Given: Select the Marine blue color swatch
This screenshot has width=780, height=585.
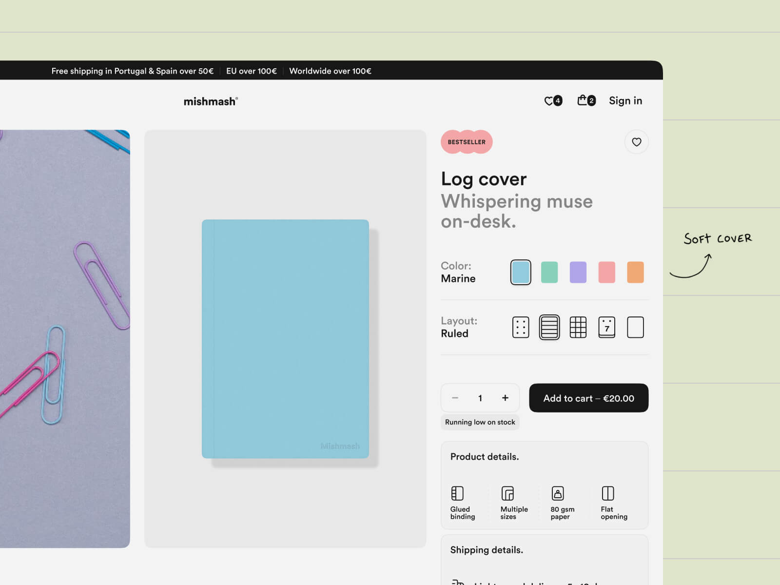Looking at the screenshot, I should [520, 272].
